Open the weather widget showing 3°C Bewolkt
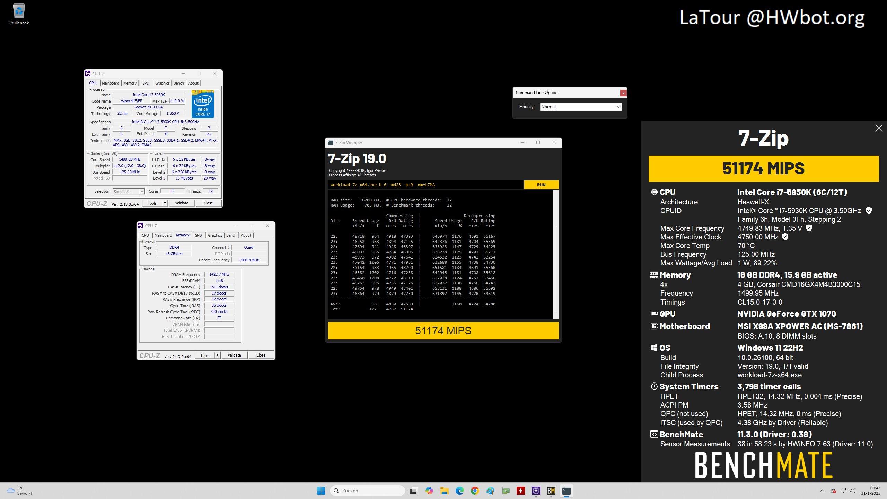 (20, 491)
